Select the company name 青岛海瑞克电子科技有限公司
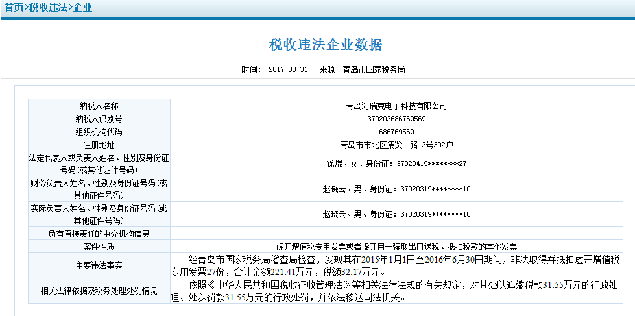 click(x=396, y=106)
